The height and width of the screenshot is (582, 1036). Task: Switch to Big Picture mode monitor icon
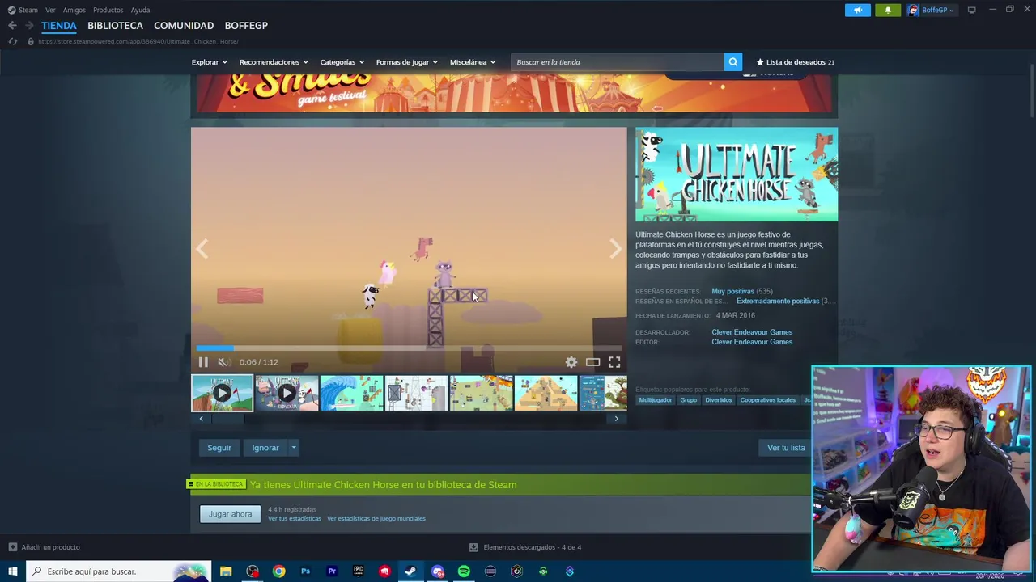click(971, 10)
